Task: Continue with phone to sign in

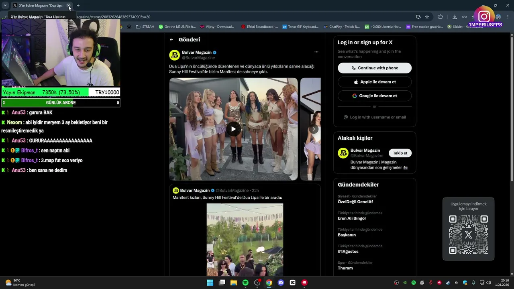Action: coord(375,68)
